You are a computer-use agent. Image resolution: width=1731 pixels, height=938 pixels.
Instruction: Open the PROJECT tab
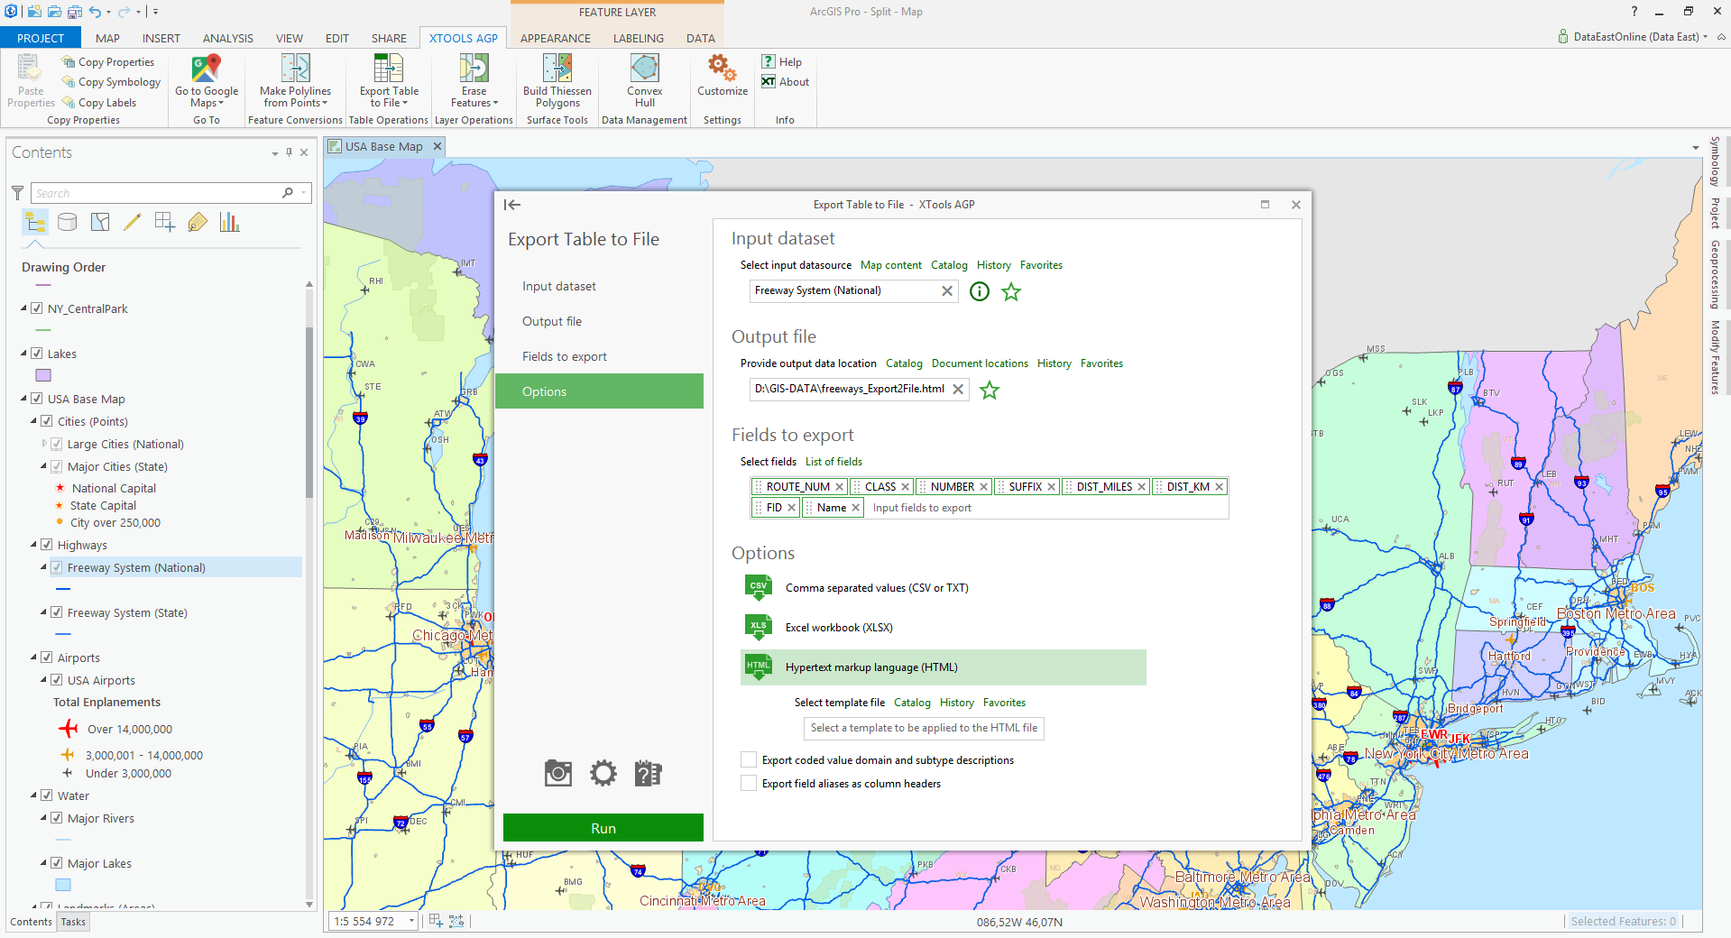[41, 38]
